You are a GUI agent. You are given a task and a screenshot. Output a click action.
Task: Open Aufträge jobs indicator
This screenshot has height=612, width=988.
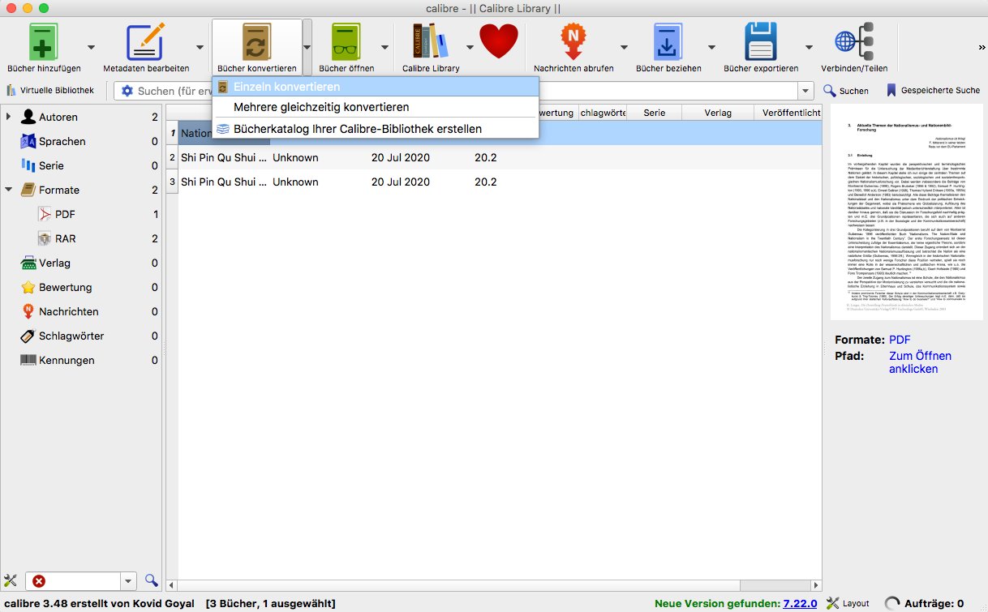tap(925, 603)
